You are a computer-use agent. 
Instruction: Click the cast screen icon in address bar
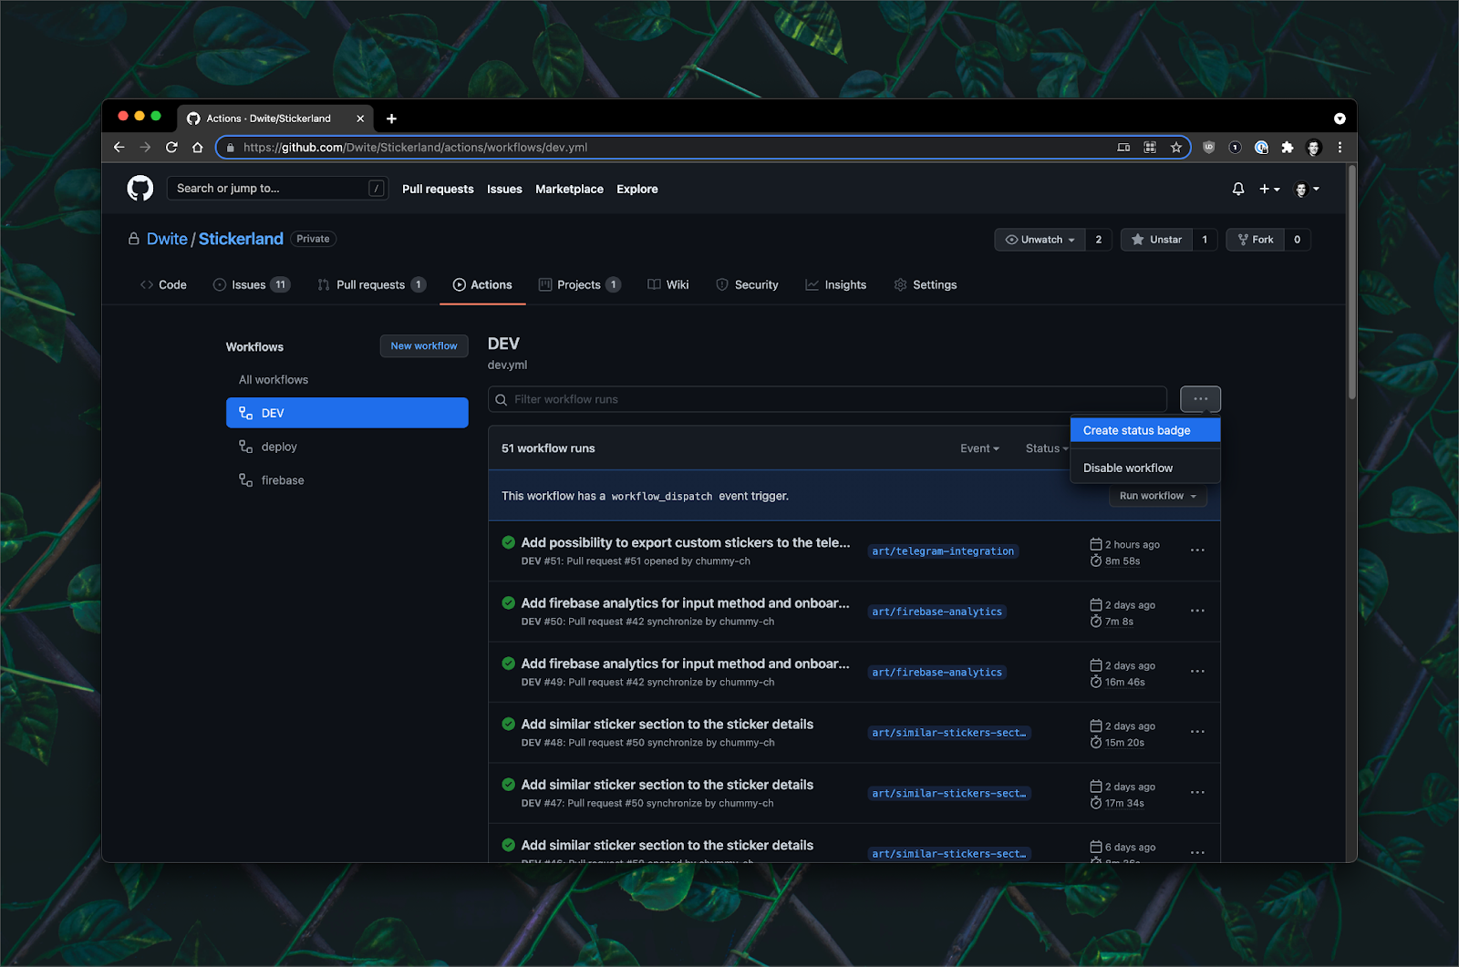coord(1123,147)
